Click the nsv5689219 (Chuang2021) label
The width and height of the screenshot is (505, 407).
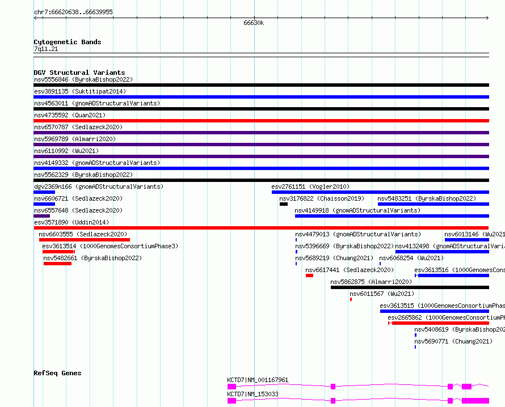coord(334,258)
